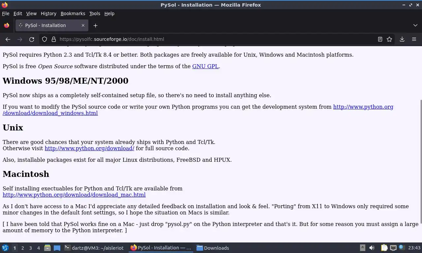Open Firefox View pinned icon
The height and width of the screenshot is (253, 422).
pos(7,25)
